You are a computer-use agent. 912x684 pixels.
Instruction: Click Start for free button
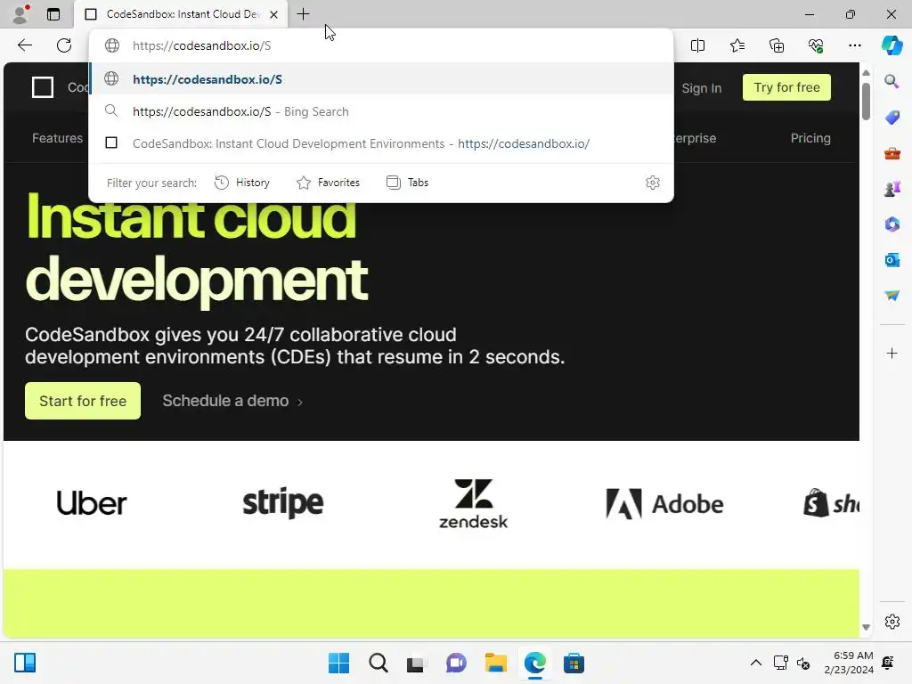[x=83, y=401]
